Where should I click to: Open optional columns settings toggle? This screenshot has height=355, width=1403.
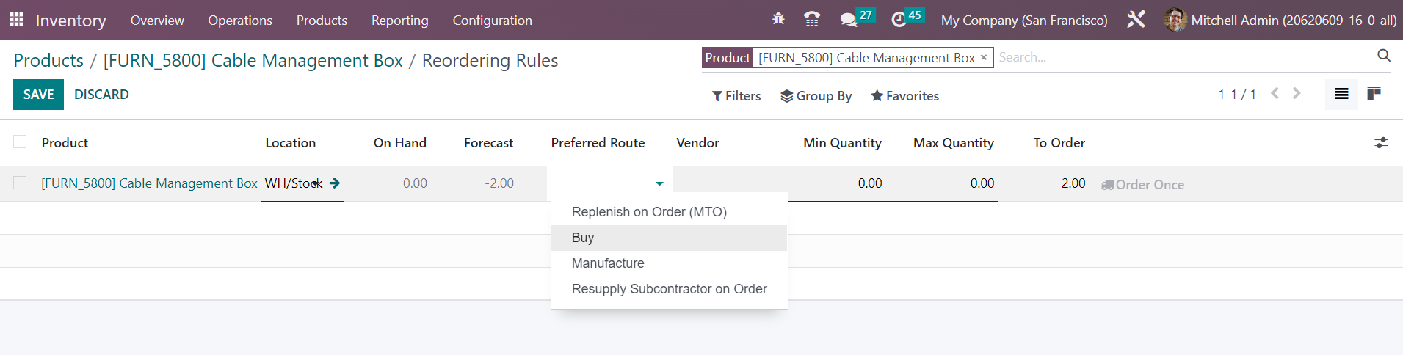pyautogui.click(x=1381, y=143)
